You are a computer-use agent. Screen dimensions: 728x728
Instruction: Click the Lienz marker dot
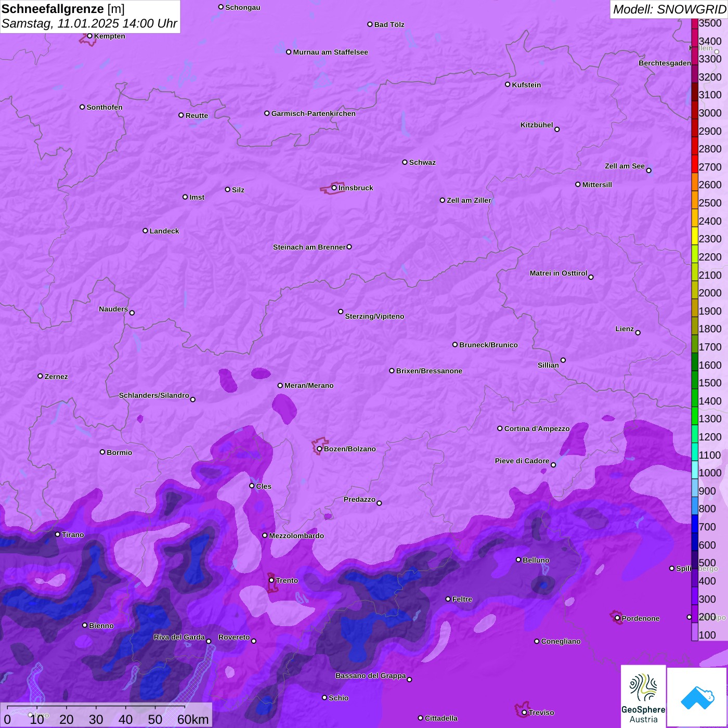(x=638, y=333)
